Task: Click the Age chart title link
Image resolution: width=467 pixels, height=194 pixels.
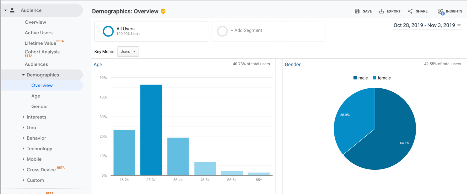Action: coord(98,65)
